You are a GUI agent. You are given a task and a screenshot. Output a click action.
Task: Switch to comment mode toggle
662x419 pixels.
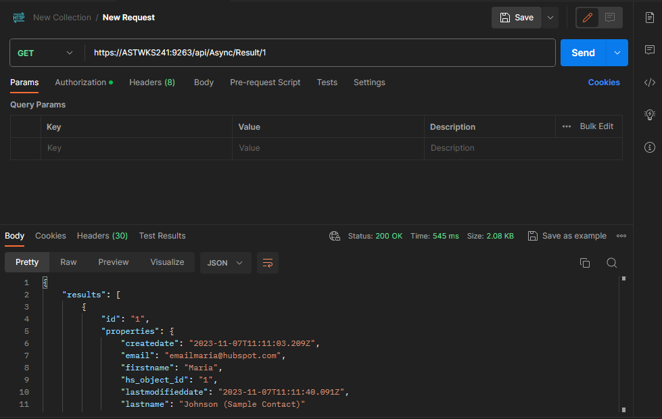tap(610, 18)
